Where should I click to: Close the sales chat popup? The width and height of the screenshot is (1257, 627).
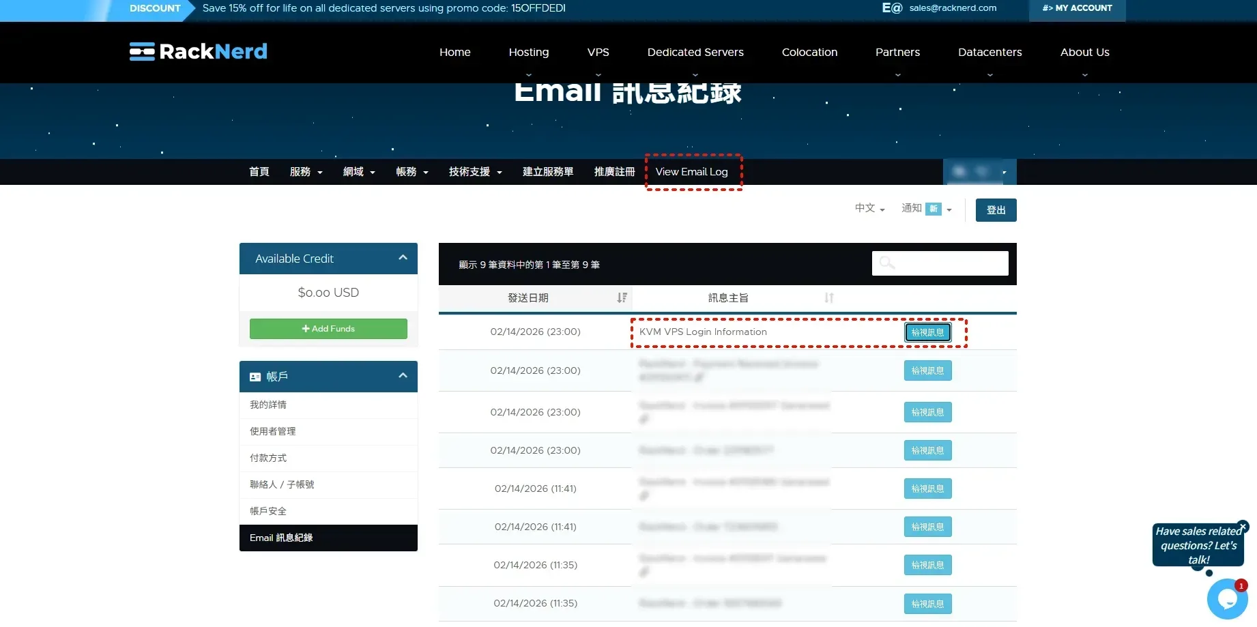tap(1243, 527)
